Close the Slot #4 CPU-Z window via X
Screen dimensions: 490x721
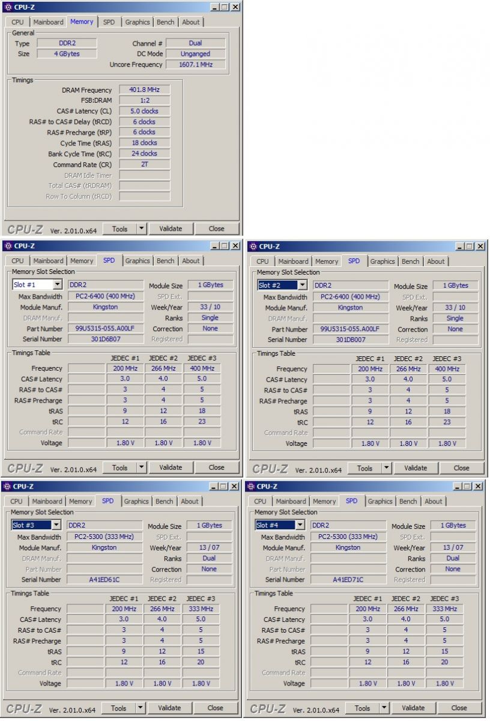[x=478, y=487]
